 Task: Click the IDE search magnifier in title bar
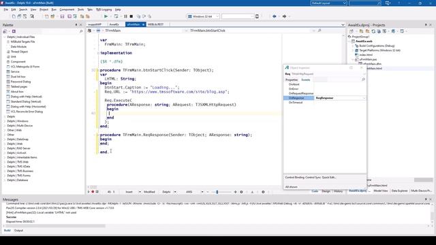(379, 3)
